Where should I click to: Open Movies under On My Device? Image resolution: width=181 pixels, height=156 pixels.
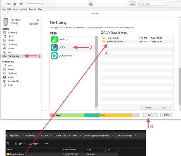click(11, 69)
